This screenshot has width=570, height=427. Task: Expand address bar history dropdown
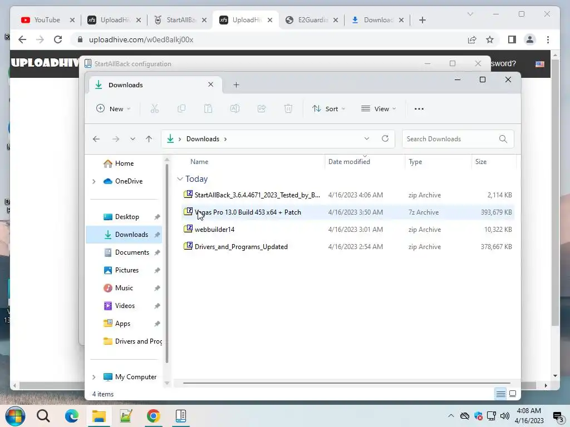point(367,138)
